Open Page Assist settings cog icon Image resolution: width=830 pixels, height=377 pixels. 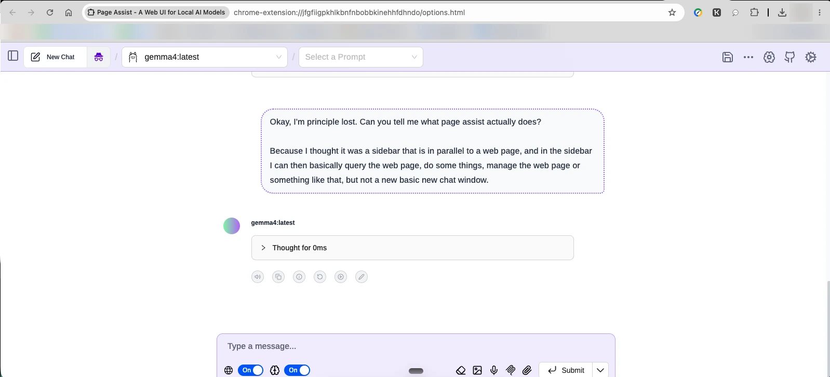coord(811,57)
